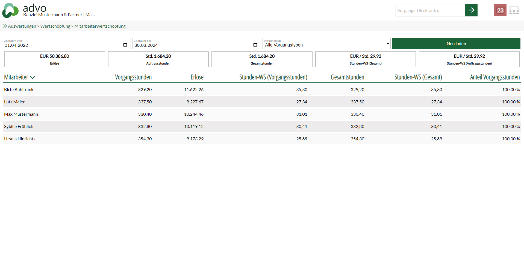Viewport: 524px width, 262px height.
Task: Click the EUR 50.386,80 Erlöse tile
Action: [x=55, y=59]
